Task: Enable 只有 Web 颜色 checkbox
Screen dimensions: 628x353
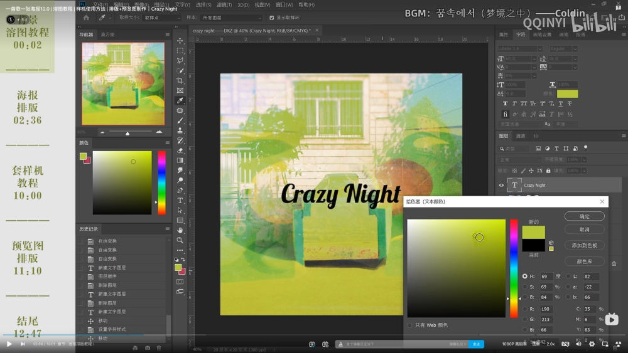Action: pos(409,325)
